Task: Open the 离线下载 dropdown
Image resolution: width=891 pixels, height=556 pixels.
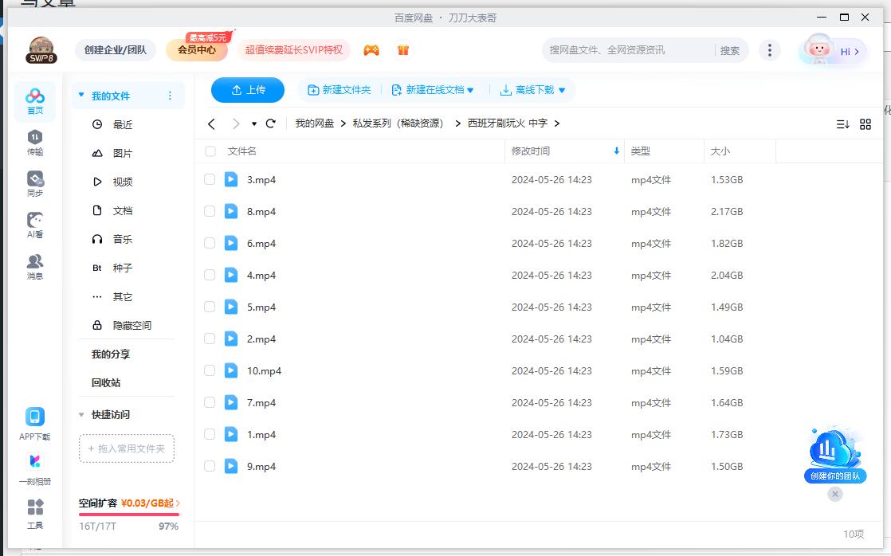Action: coord(532,90)
